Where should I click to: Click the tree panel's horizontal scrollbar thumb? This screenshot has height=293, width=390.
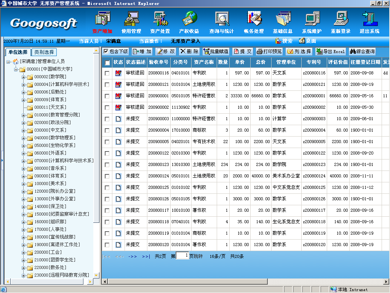47,282
